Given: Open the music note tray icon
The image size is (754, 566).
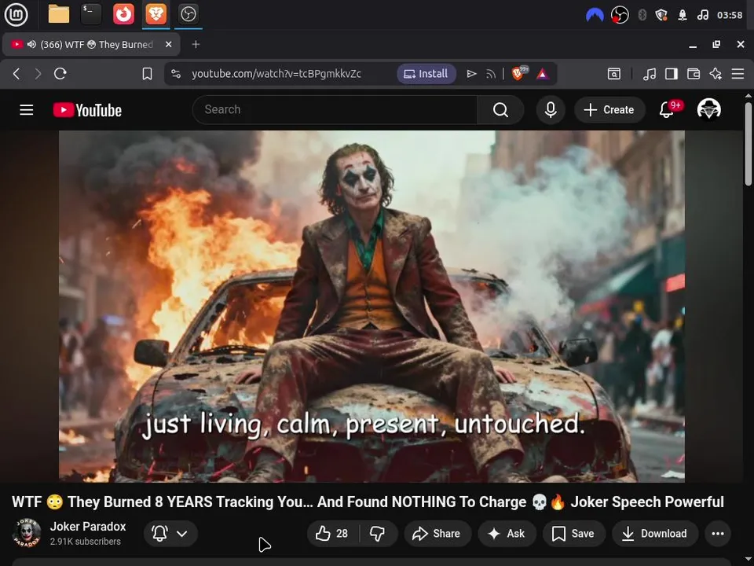Looking at the screenshot, I should tap(702, 15).
